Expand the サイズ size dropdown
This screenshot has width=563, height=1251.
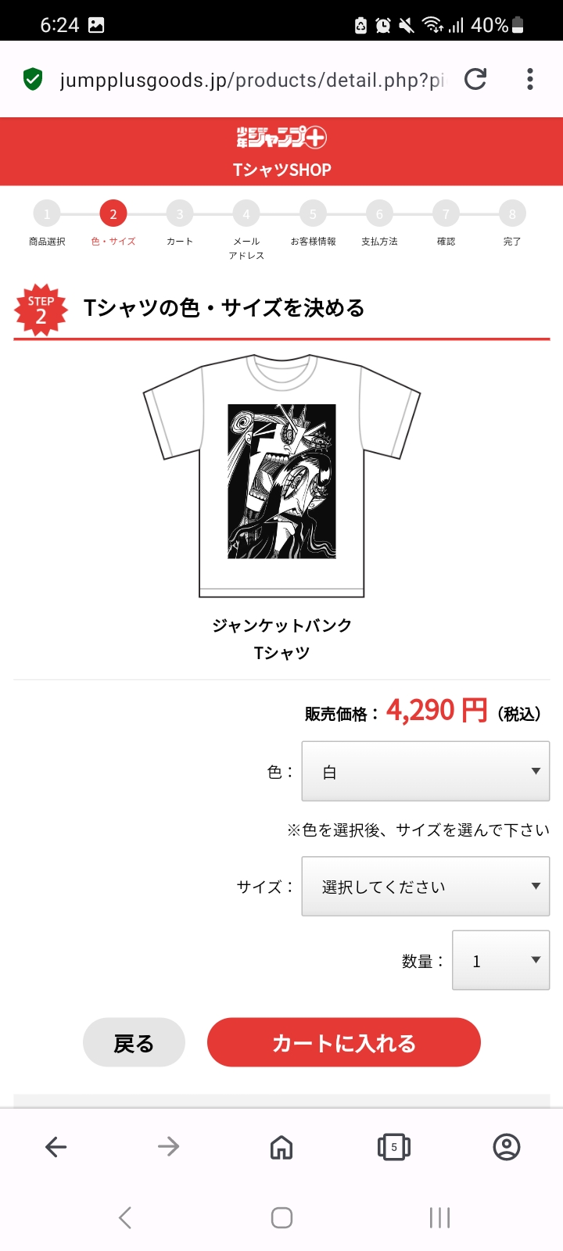[x=425, y=887]
